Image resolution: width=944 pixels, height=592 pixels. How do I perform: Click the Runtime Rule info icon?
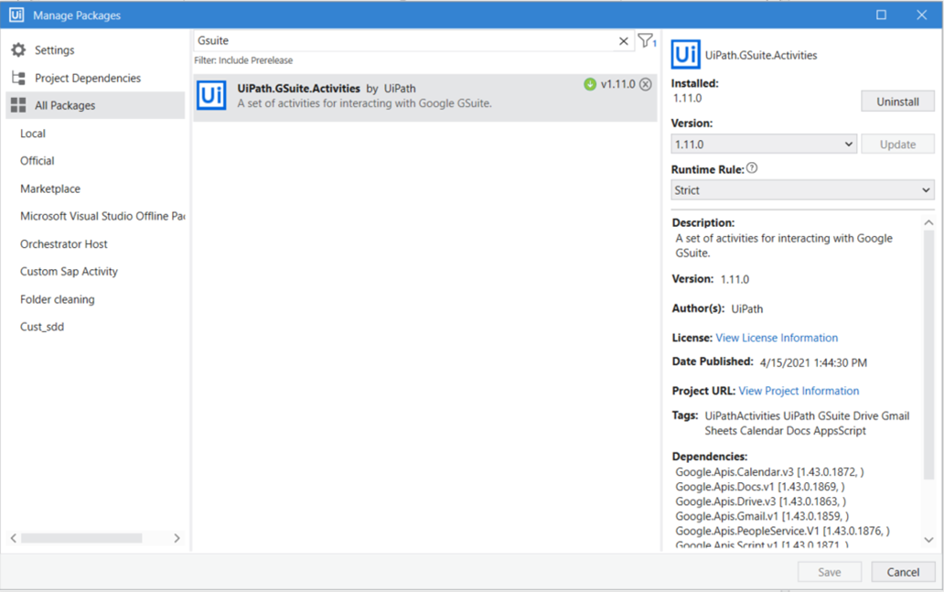[751, 167]
